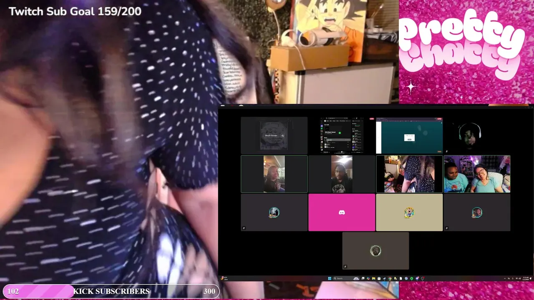The height and width of the screenshot is (300, 534).
Task: Click the round skull-like avatar in brown tile
Action: point(375,251)
